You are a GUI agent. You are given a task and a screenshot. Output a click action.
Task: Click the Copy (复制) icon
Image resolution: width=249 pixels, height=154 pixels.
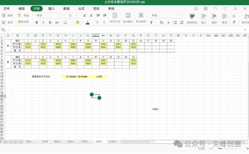4,15
